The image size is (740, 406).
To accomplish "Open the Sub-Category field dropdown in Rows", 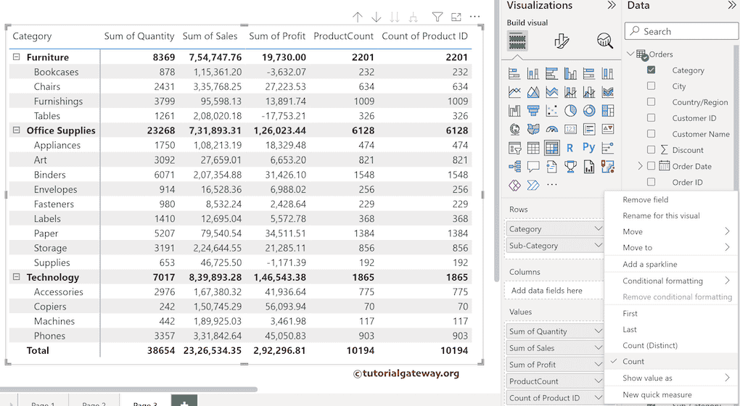I will pos(598,245).
